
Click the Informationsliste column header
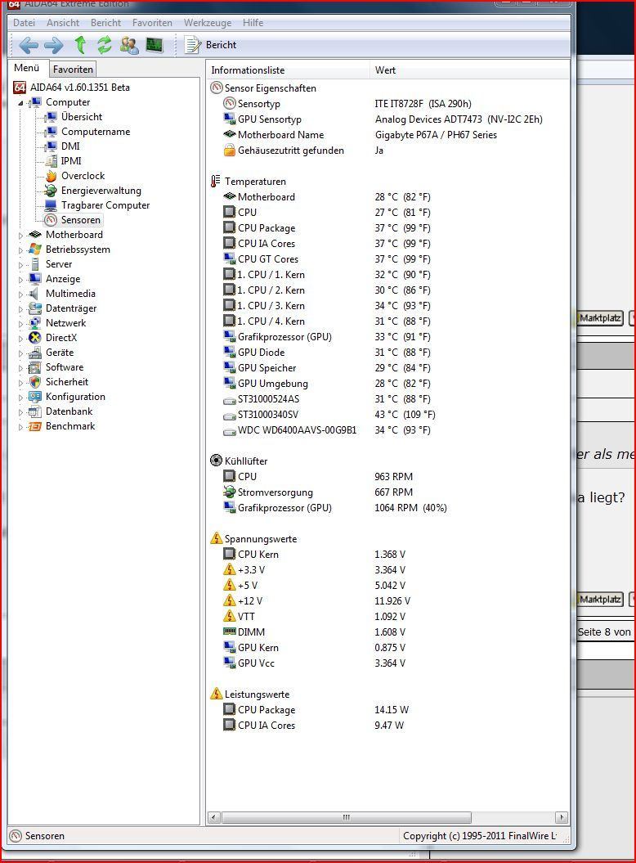(x=288, y=70)
